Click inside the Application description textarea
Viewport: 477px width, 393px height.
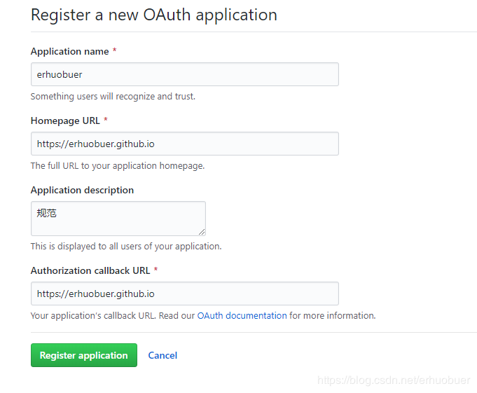point(118,219)
